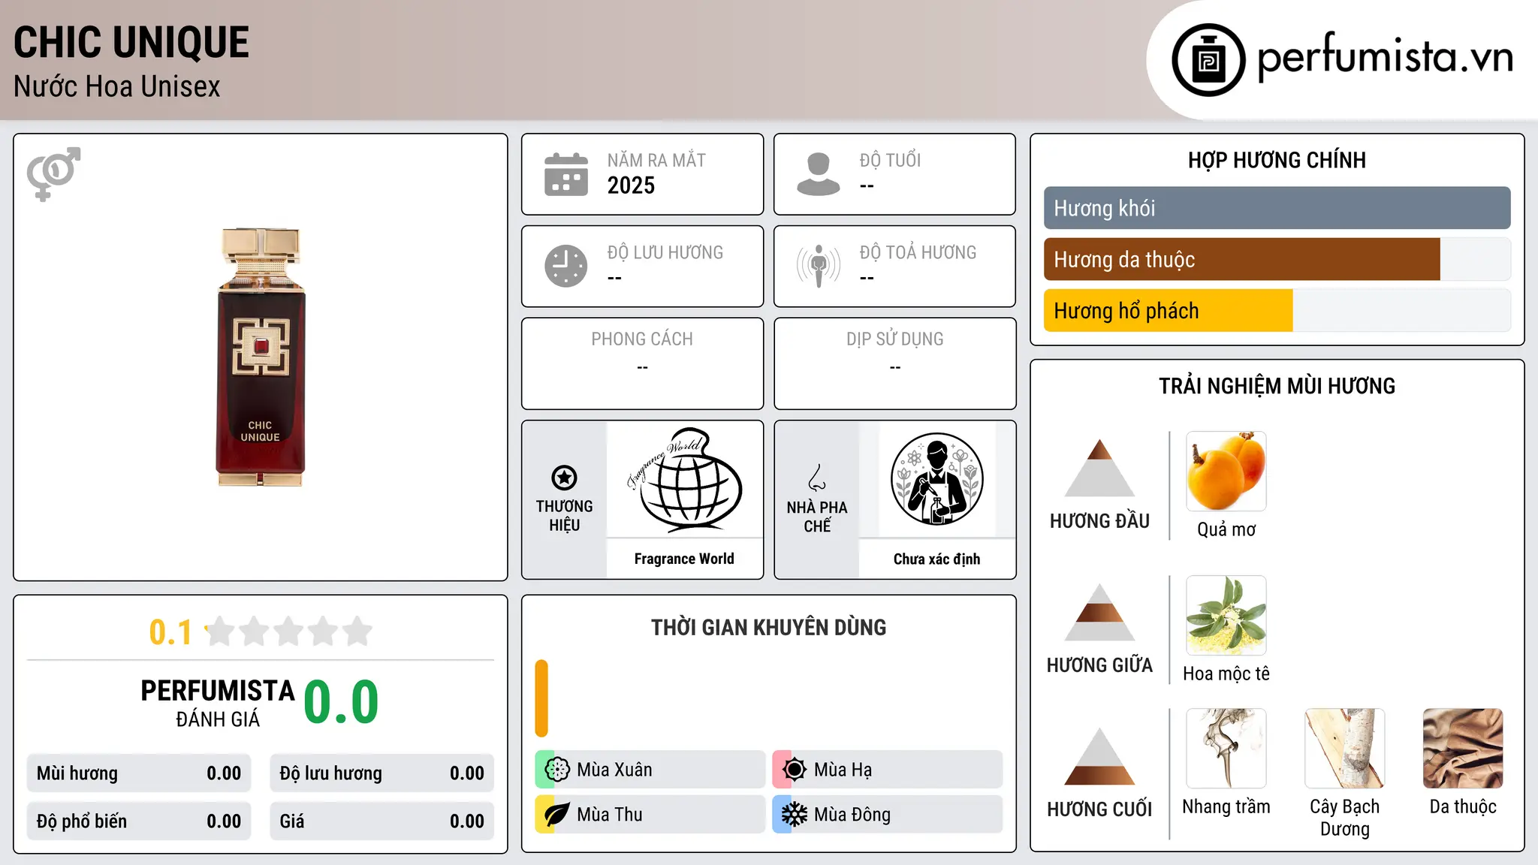
Task: Click the Hương hổ phách accord bar
Action: (x=1277, y=310)
